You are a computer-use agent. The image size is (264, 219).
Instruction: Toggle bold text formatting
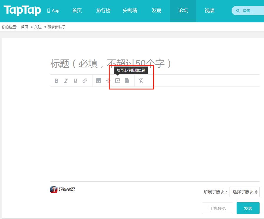coord(57,81)
